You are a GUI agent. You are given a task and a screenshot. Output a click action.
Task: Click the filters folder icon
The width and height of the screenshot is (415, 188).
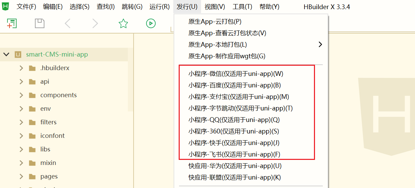tap(32, 122)
